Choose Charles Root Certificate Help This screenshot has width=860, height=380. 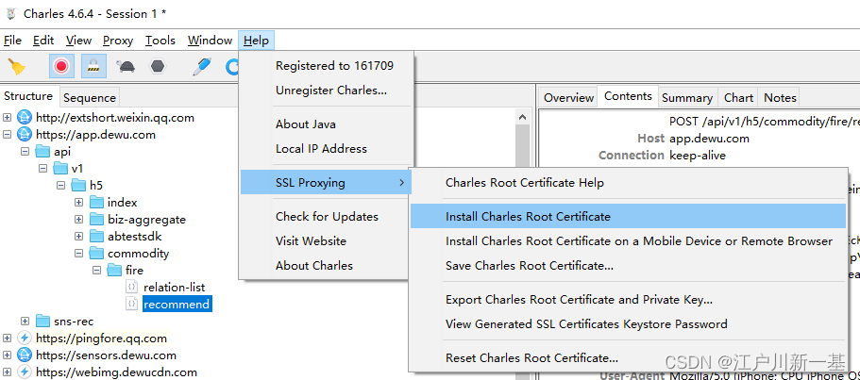click(628, 182)
